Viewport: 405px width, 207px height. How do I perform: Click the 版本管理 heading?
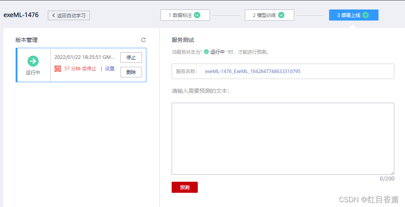26,40
